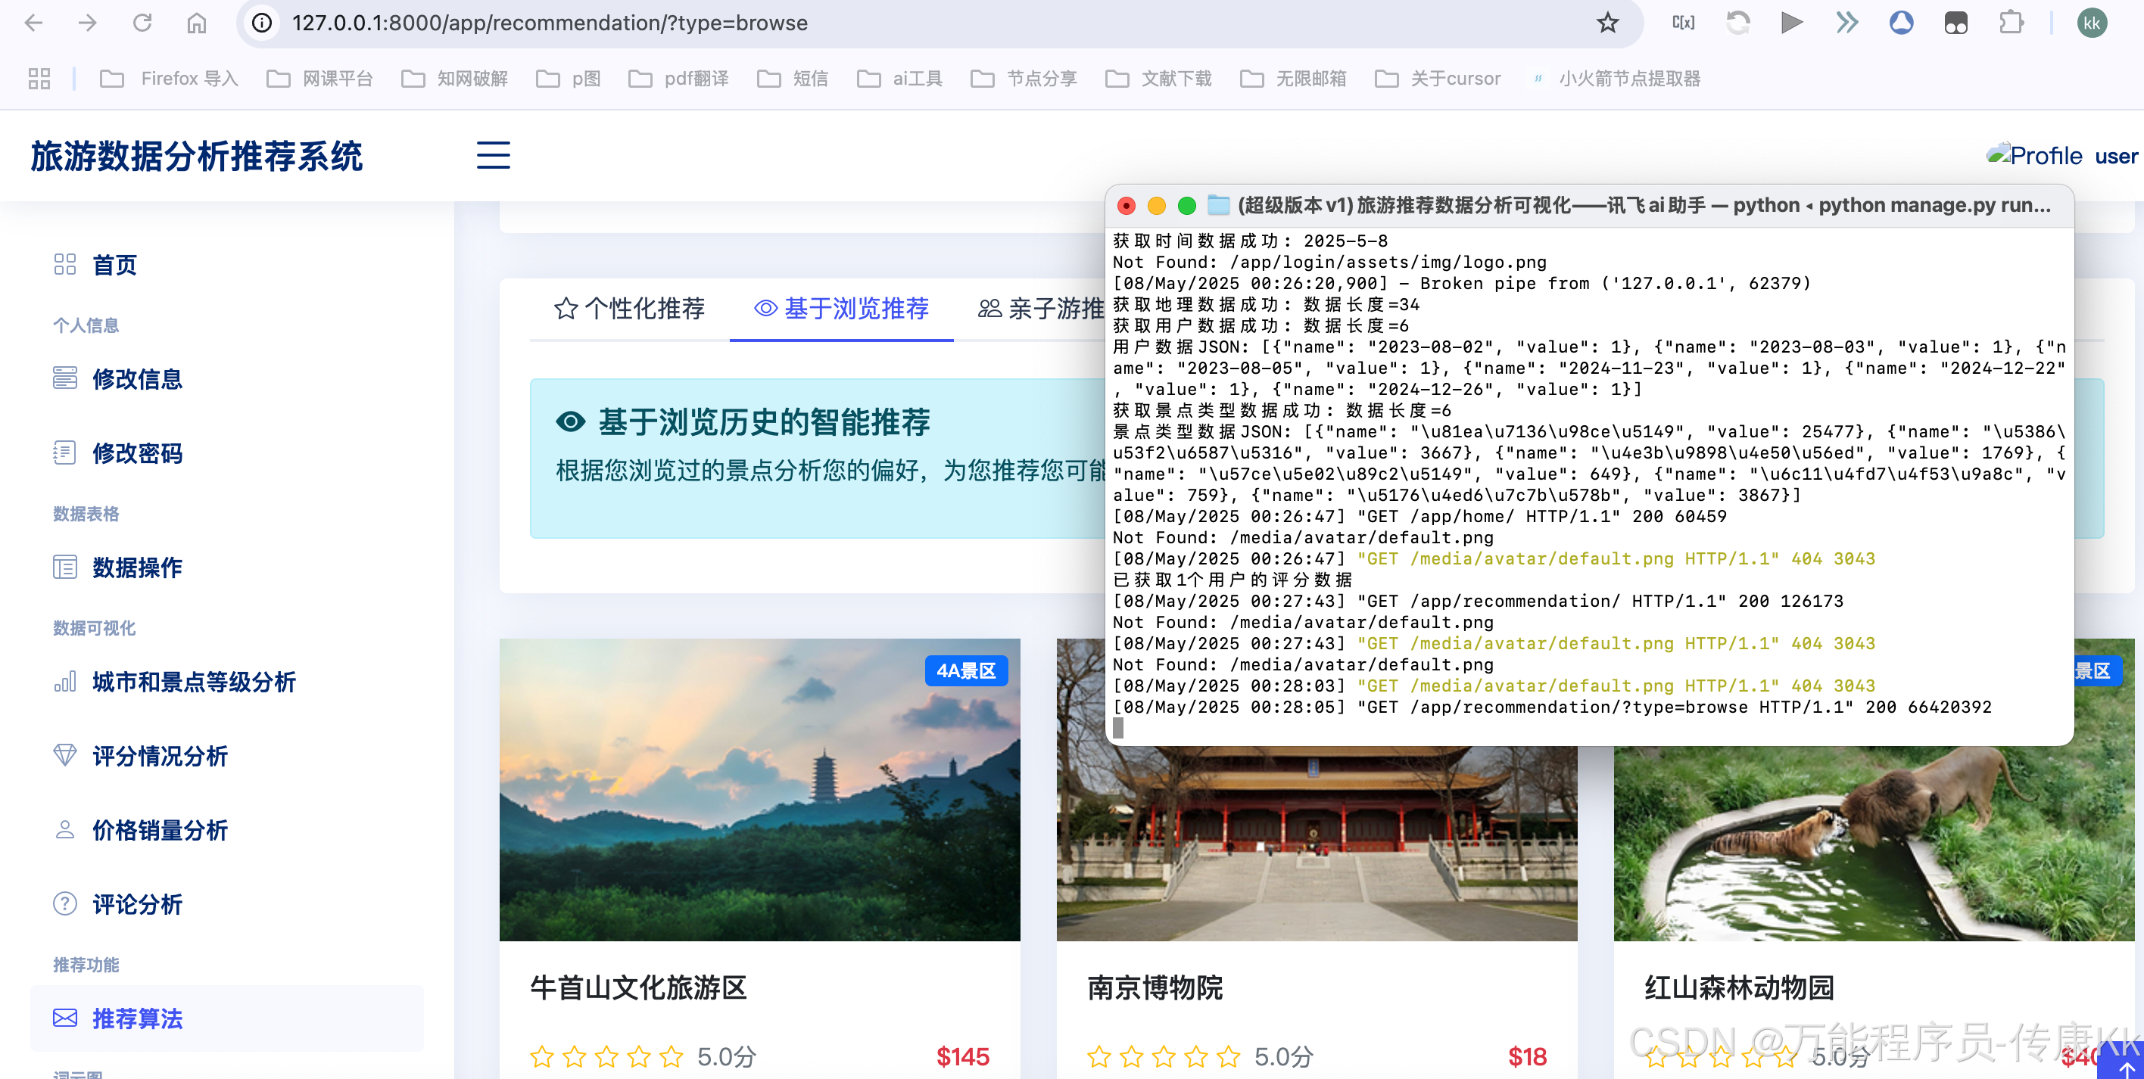Switch to 亲子游推荐 tab
The image size is (2144, 1079).
pos(1042,309)
